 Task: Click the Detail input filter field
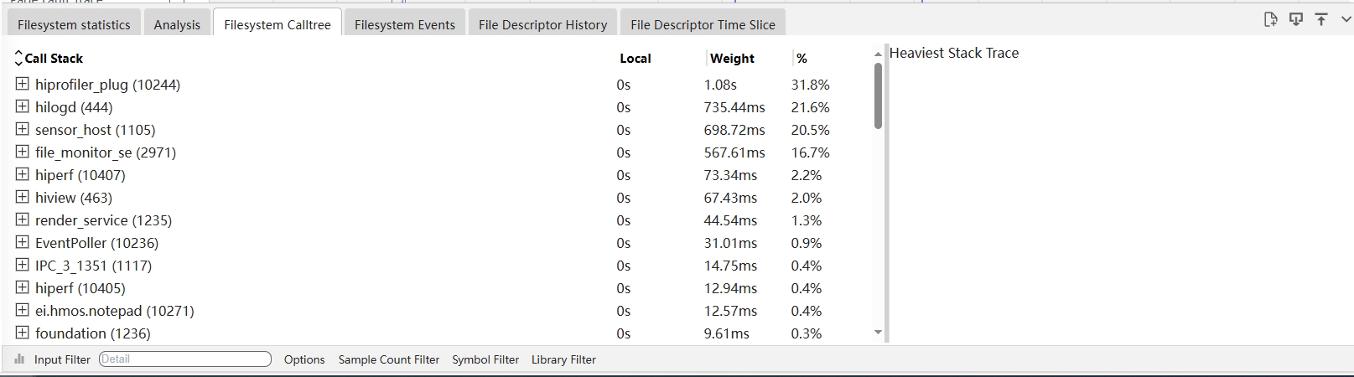tap(185, 359)
